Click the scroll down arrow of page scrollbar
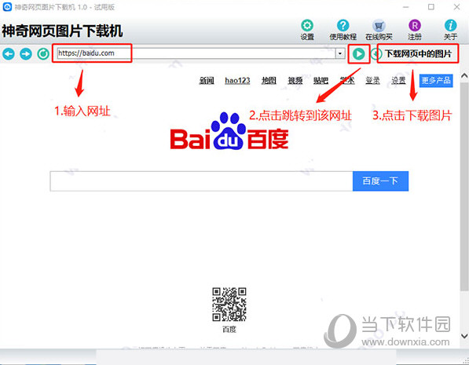Screen dimensions: 469x365 (x=464, y=336)
